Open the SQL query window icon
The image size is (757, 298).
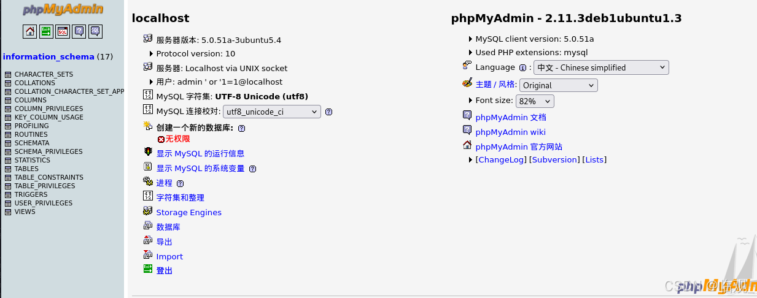(x=63, y=31)
